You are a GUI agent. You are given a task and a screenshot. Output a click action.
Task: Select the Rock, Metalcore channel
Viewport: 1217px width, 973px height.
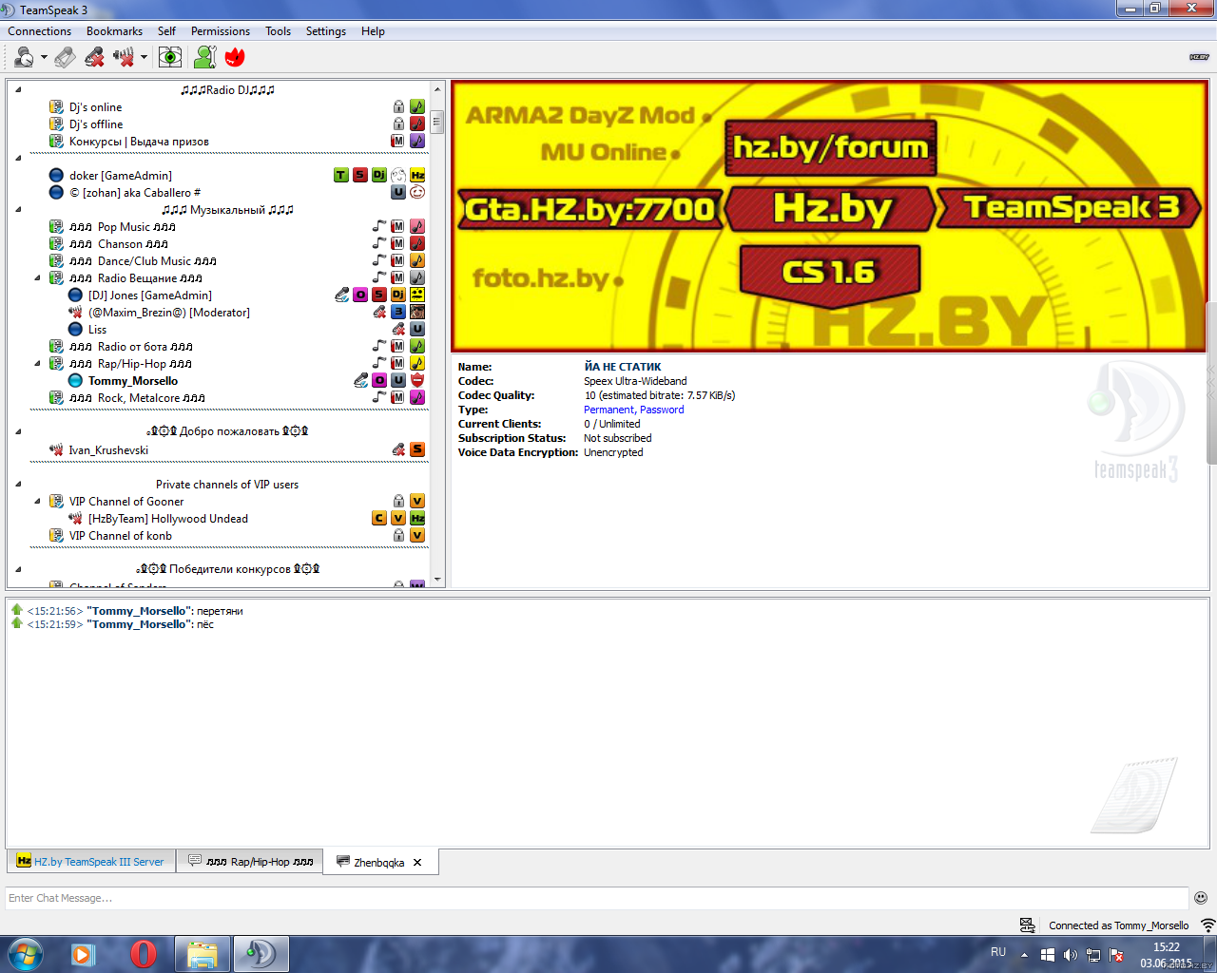click(x=137, y=398)
